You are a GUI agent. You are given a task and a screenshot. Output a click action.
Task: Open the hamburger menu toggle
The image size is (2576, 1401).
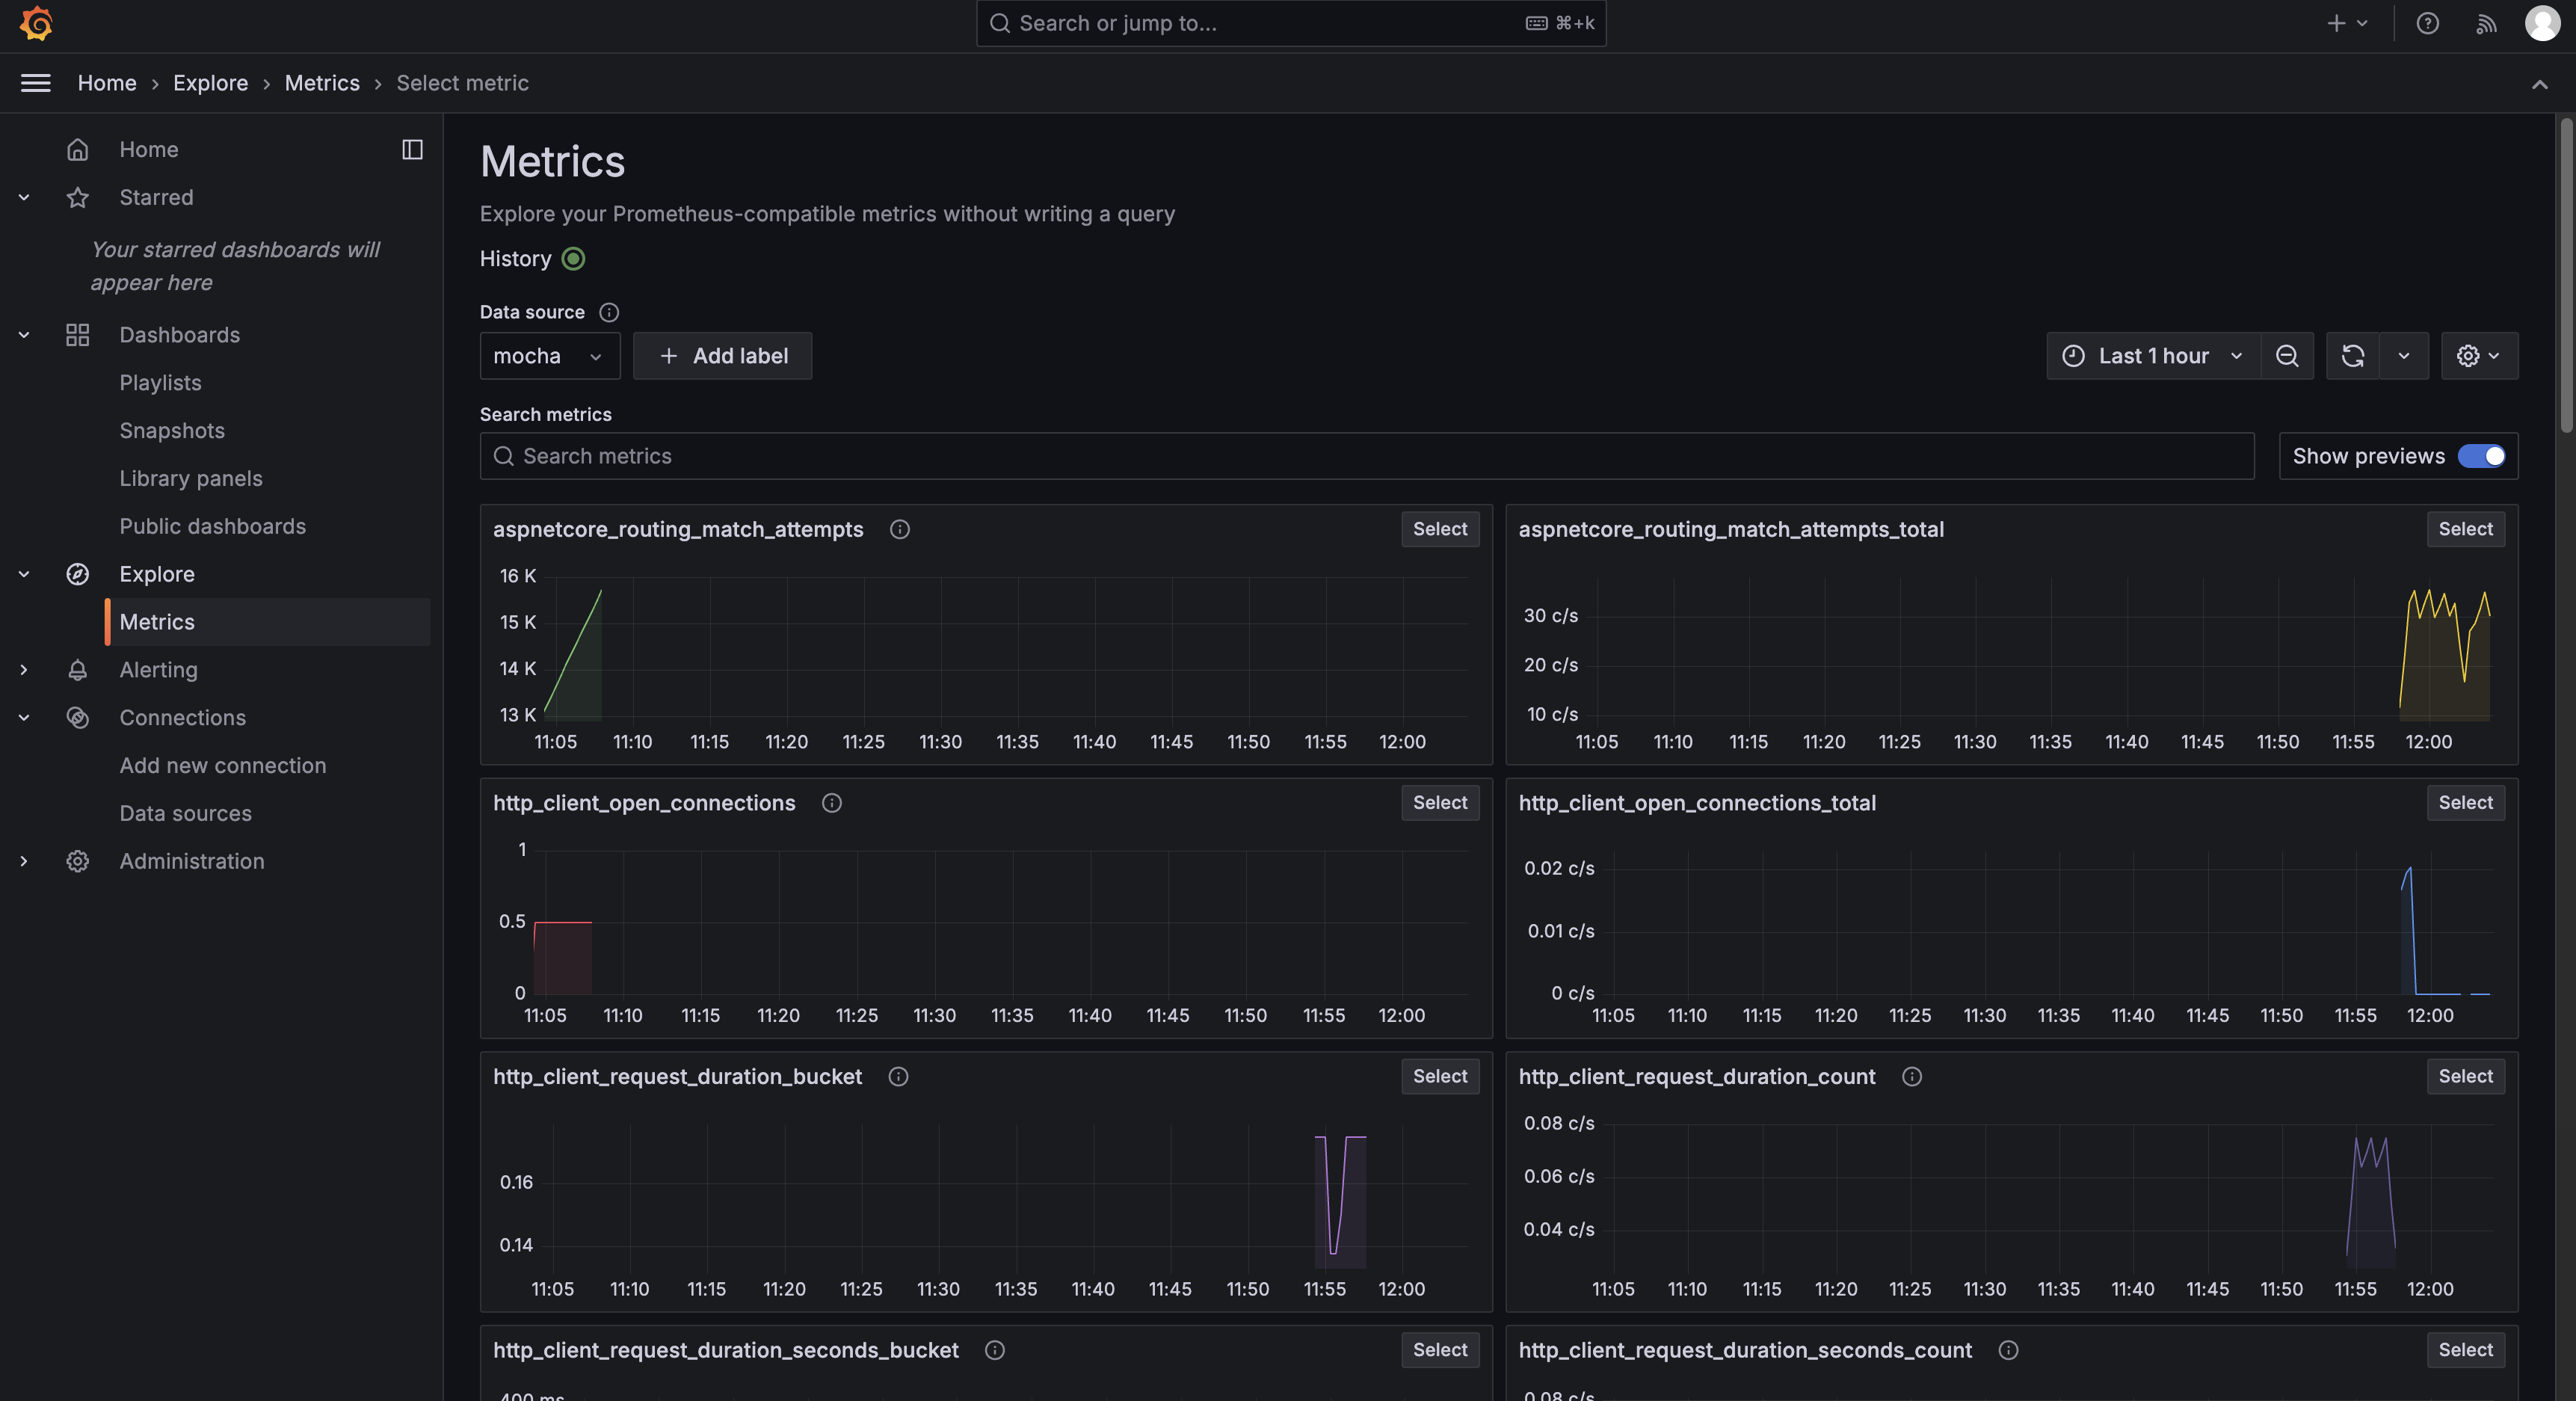point(36,83)
